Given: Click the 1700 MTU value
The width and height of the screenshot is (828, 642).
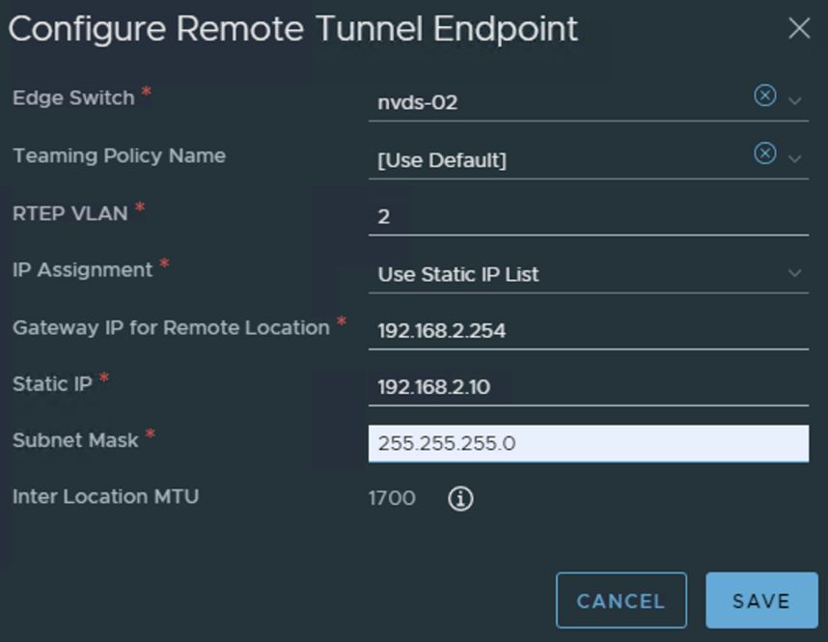Looking at the screenshot, I should [392, 498].
